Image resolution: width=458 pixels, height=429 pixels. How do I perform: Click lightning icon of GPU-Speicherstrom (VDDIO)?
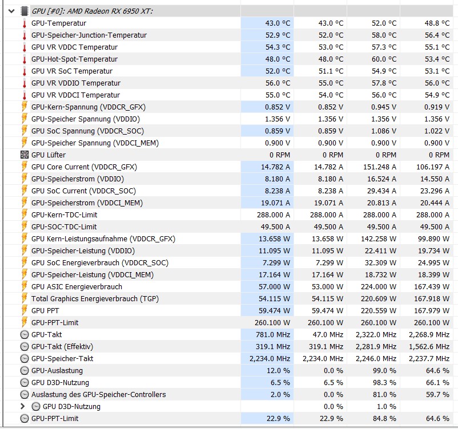(25, 179)
